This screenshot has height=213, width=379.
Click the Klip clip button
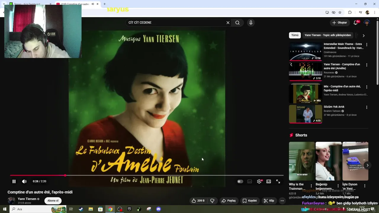tap(269, 201)
